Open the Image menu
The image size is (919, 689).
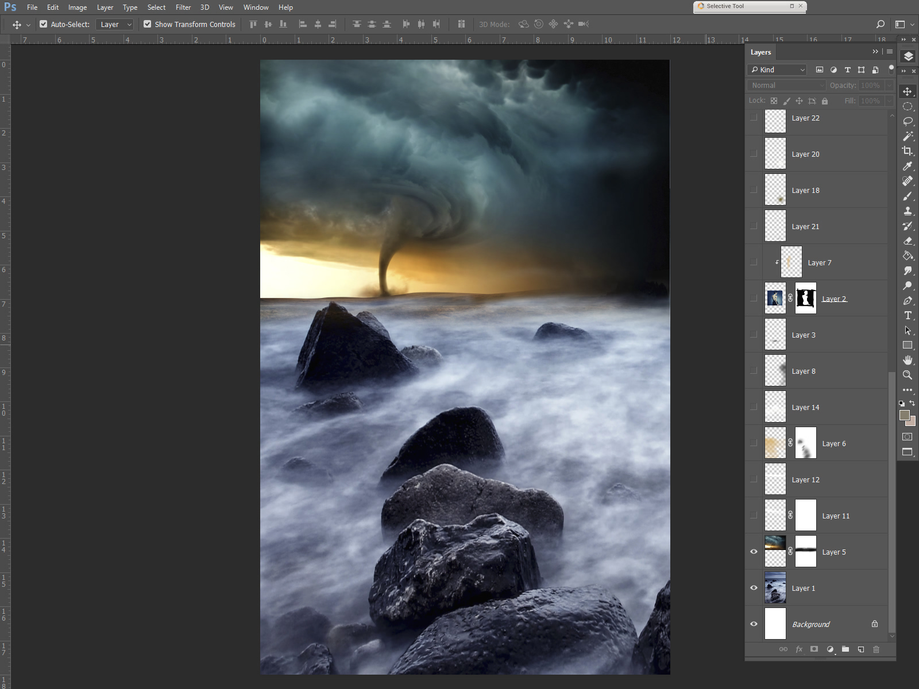click(78, 7)
